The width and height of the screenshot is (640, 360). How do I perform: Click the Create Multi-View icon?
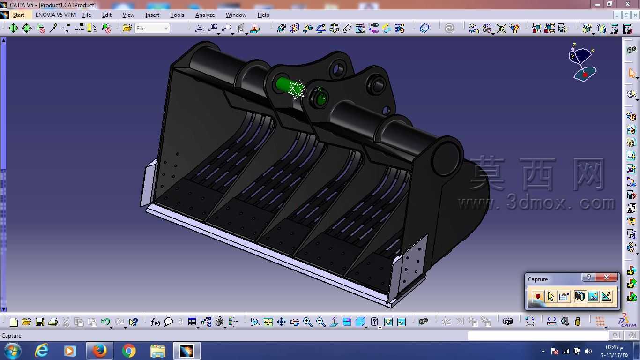click(347, 322)
